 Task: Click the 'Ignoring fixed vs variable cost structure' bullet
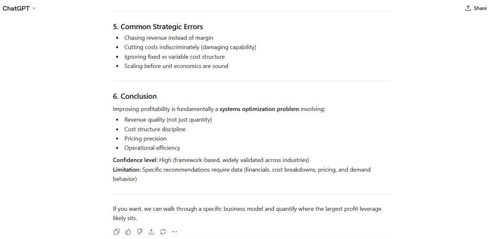(175, 56)
